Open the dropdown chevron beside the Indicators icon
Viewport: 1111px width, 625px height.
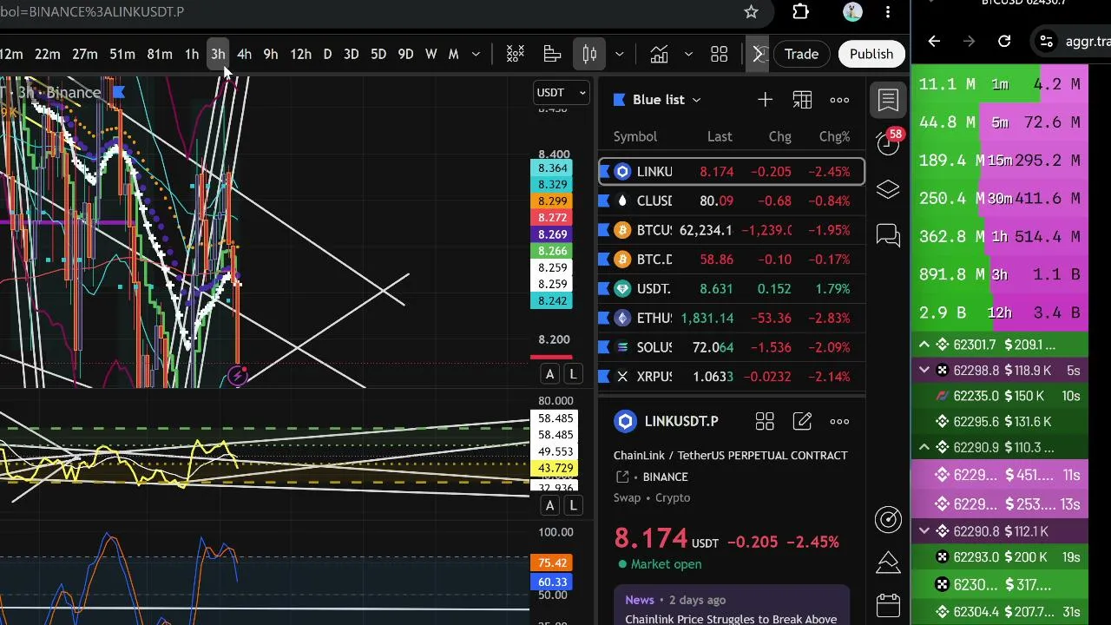click(688, 54)
